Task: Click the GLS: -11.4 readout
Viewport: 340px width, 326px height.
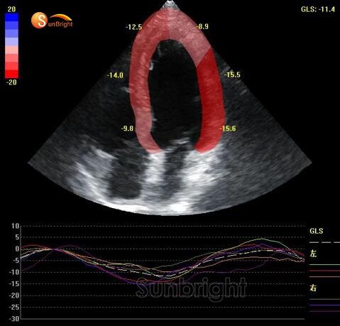Action: 318,9
